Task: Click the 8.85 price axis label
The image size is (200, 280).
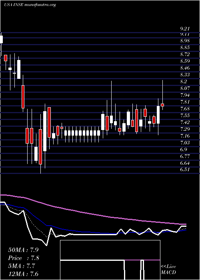Action: [185, 48]
